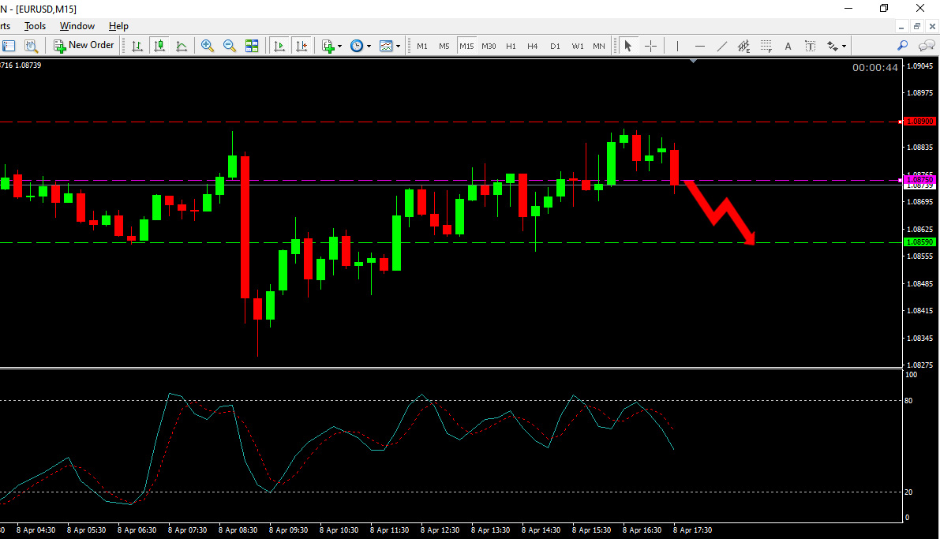Toggle chart shift button
The image size is (940, 539).
tap(301, 46)
